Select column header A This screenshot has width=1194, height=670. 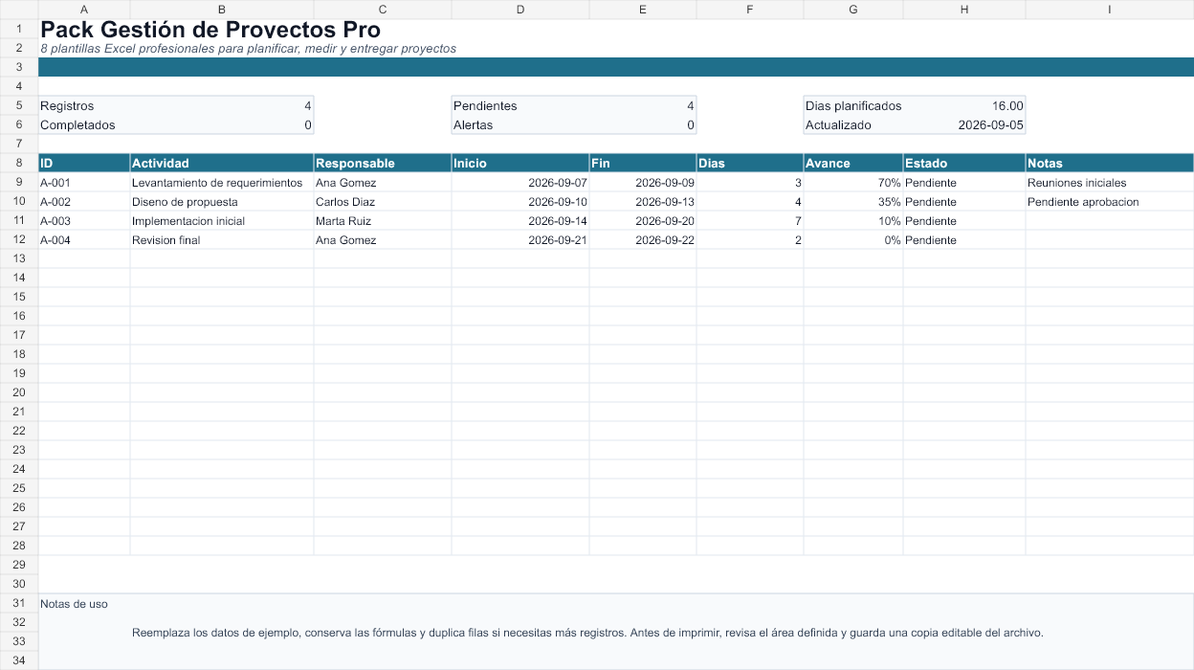click(84, 10)
